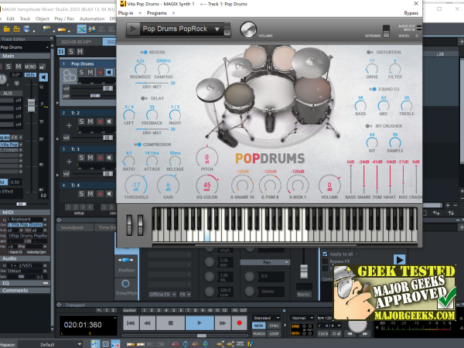Toggle monitoring speaker on Pop Drums track
This screenshot has height=348, width=464.
pos(109,72)
